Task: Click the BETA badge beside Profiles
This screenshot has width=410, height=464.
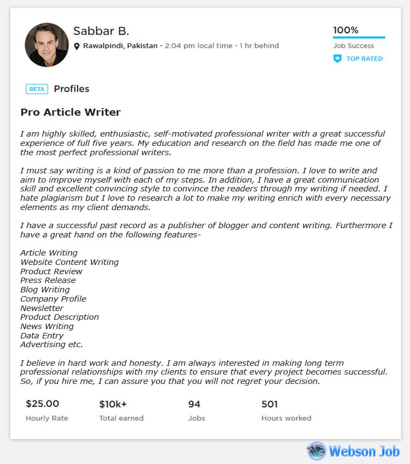Action: tap(37, 89)
